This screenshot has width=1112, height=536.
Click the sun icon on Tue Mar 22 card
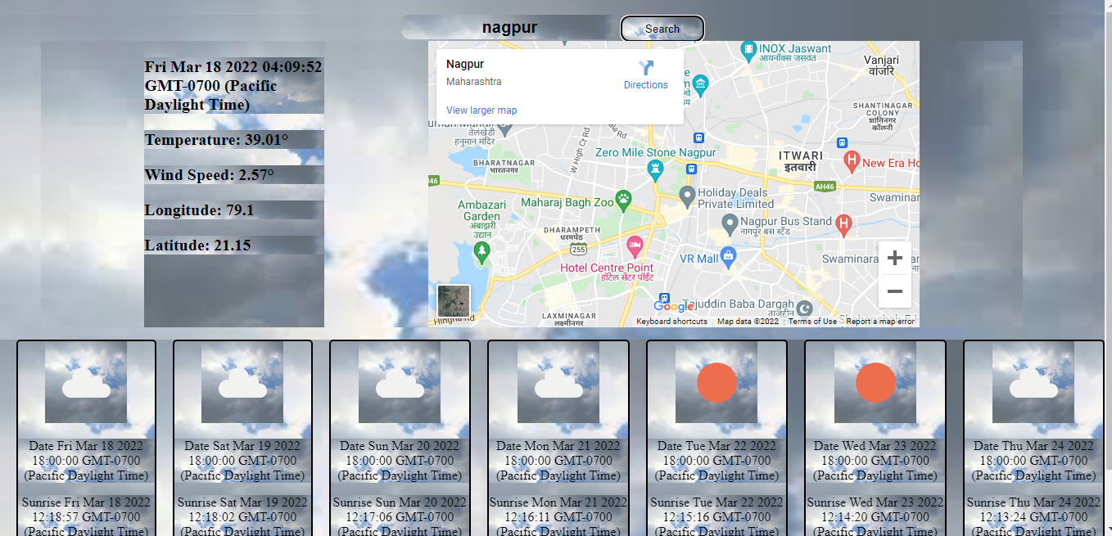coord(716,382)
